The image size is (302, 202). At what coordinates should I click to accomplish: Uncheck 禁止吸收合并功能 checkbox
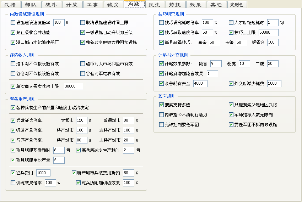point(13,33)
